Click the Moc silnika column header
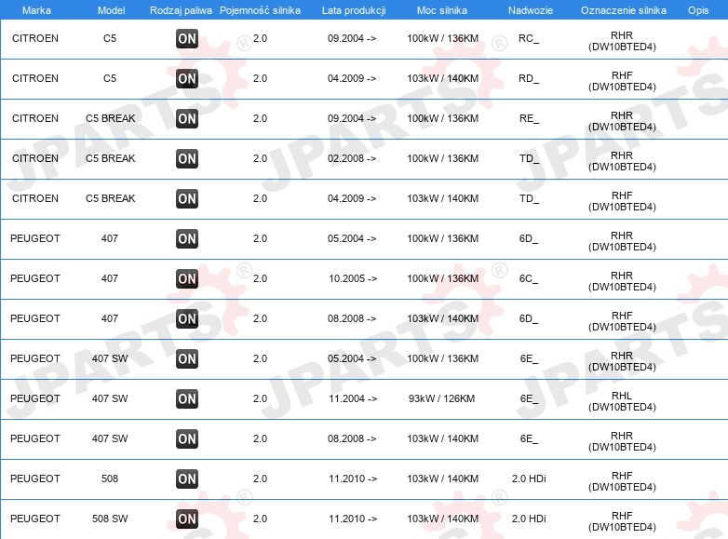Viewport: 728px width, 539px height. [442, 10]
